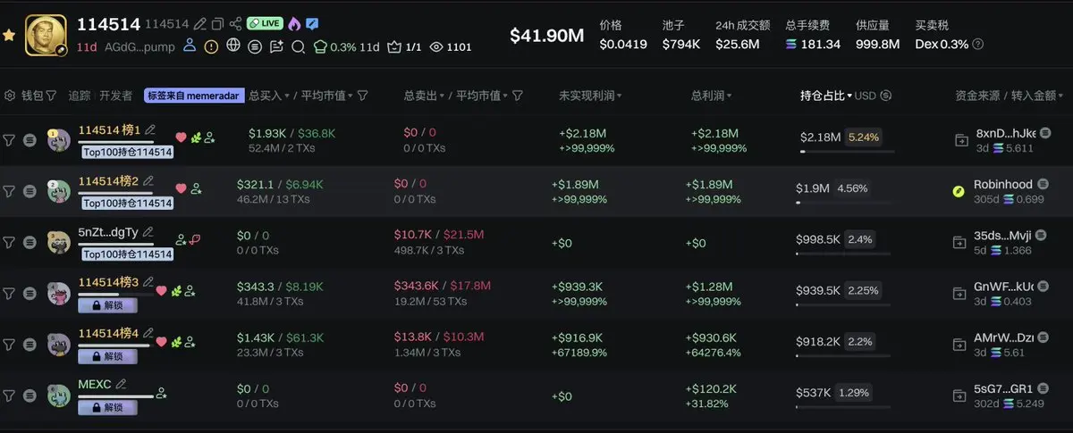Toggle the heart on the 114514榜1 row
The image size is (1073, 433).
coord(181,137)
